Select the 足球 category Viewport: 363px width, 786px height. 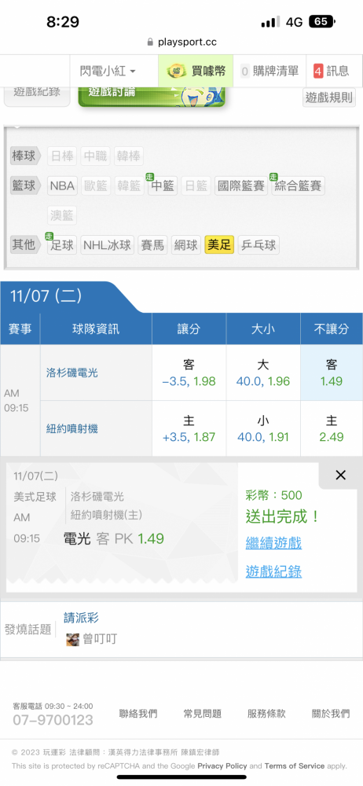[62, 244]
